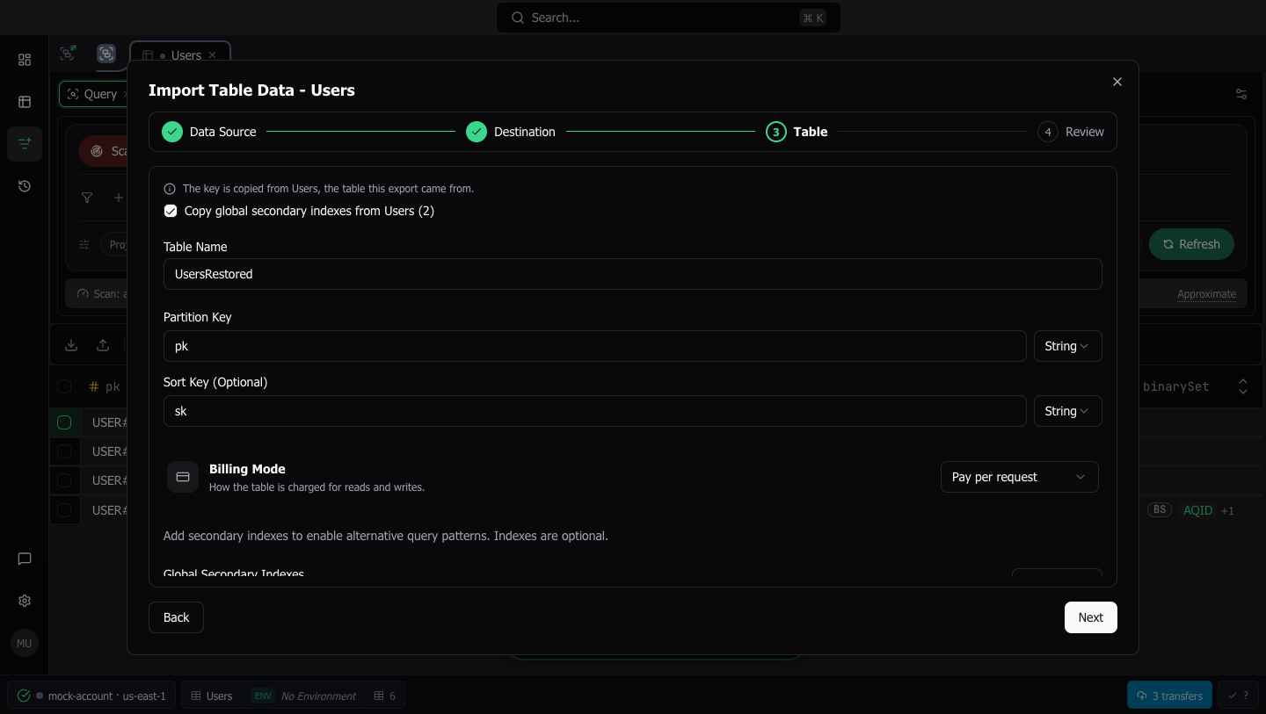
Task: Open the Pay per request billing dropdown
Action: 1019,477
